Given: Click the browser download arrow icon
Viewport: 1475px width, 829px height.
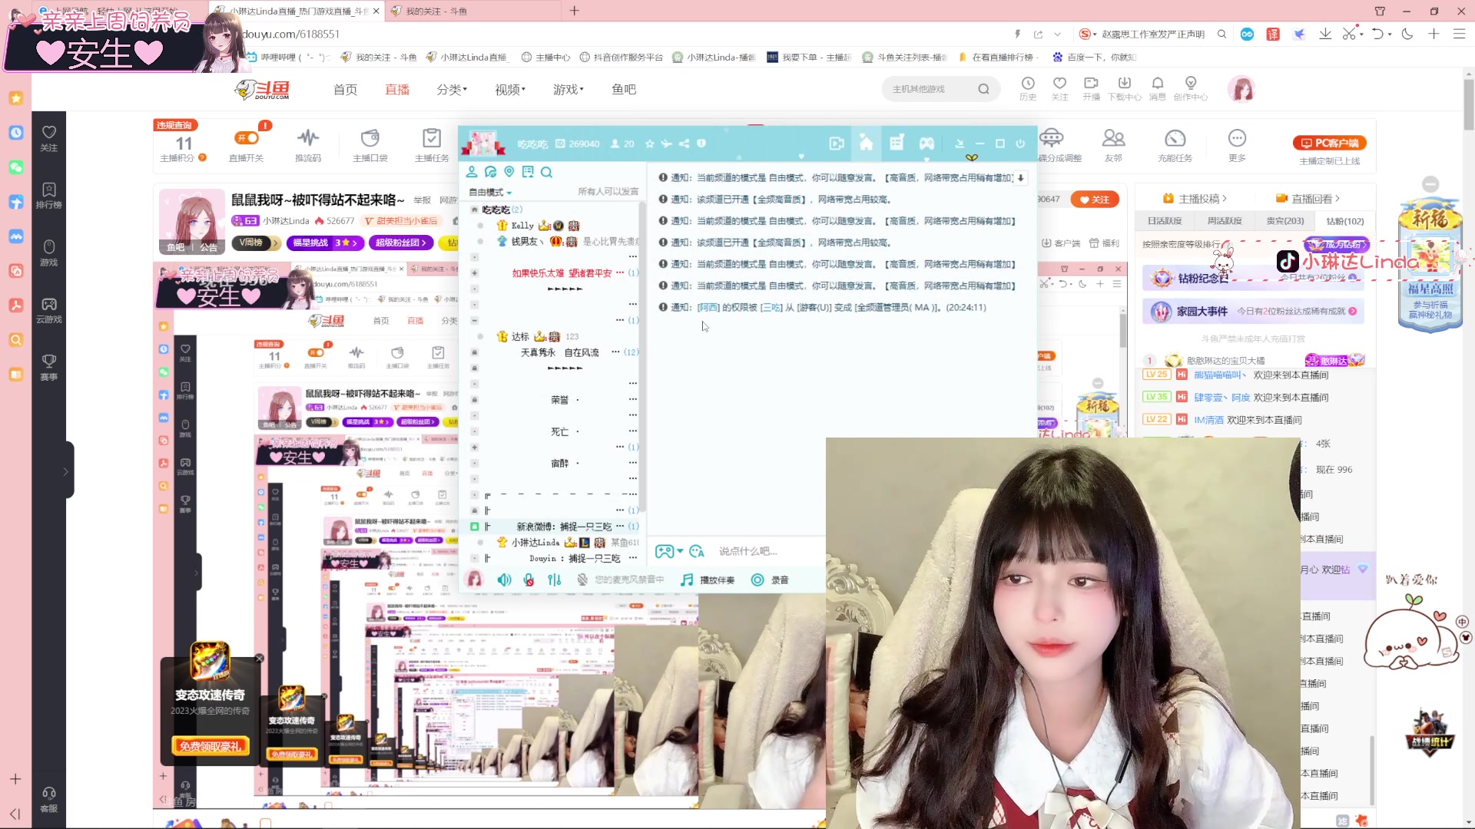Looking at the screenshot, I should click(x=1325, y=34).
